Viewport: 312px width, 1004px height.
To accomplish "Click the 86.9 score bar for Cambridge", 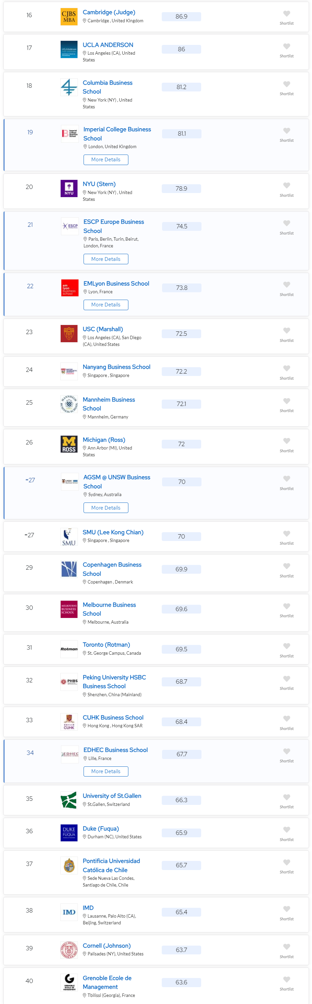I will 181,17.
